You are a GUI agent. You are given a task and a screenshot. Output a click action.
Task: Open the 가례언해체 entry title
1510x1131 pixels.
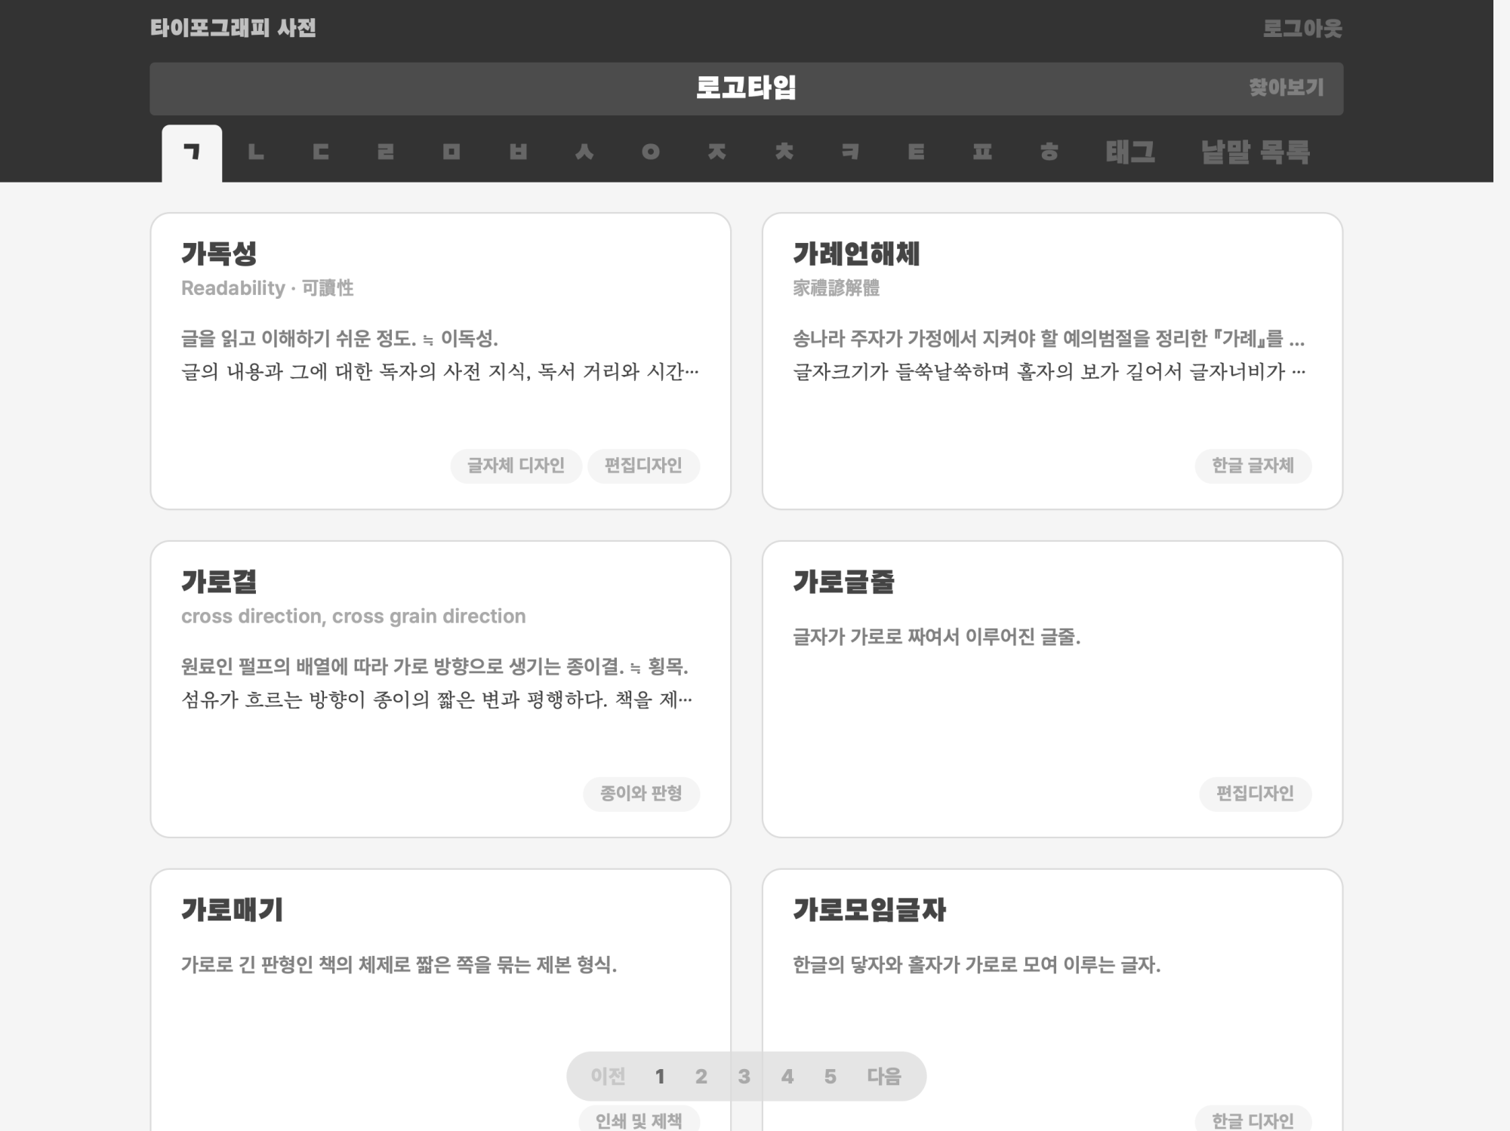click(x=856, y=254)
